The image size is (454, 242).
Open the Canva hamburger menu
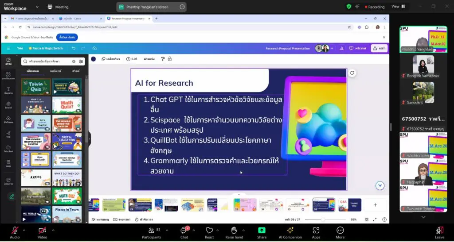(8, 48)
